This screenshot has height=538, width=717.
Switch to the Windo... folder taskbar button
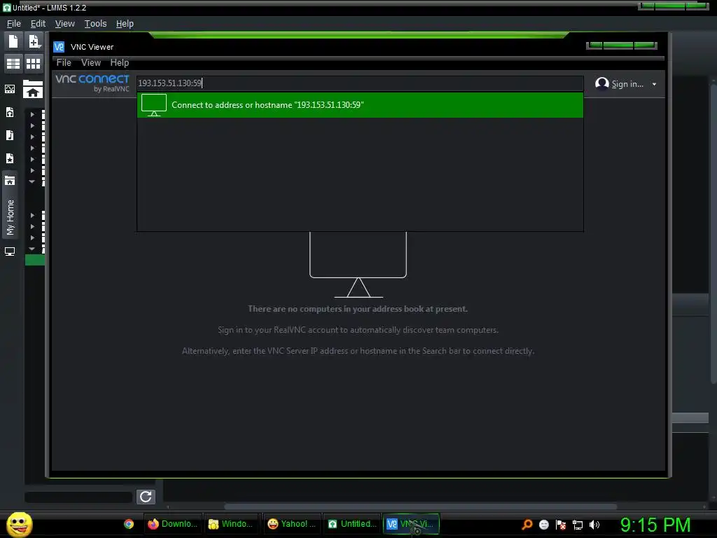click(x=231, y=524)
